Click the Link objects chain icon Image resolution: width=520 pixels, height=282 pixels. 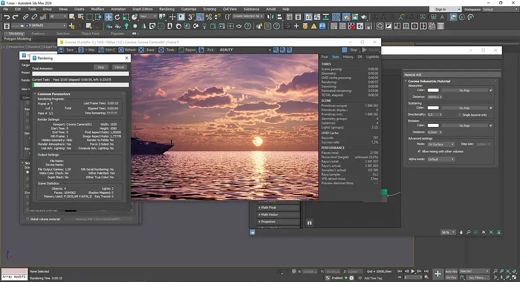tap(26, 17)
